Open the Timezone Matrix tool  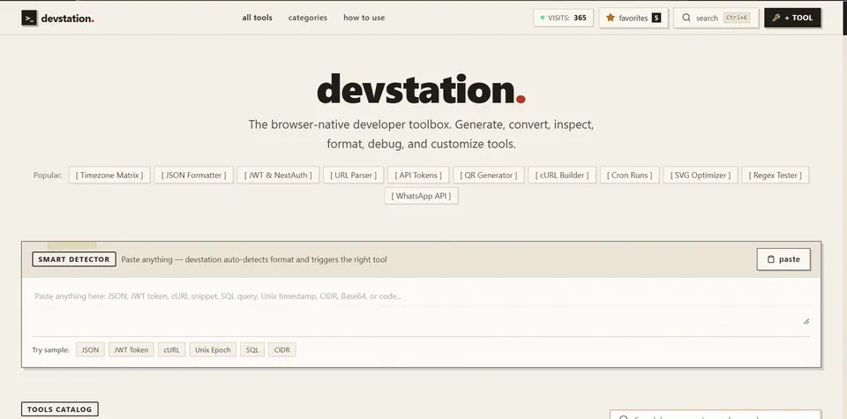coord(109,175)
